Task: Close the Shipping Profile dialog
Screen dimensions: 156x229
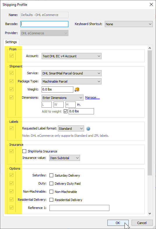Action: click(x=151, y=4)
